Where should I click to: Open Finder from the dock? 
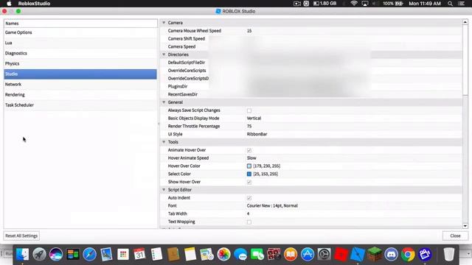pos(23,255)
